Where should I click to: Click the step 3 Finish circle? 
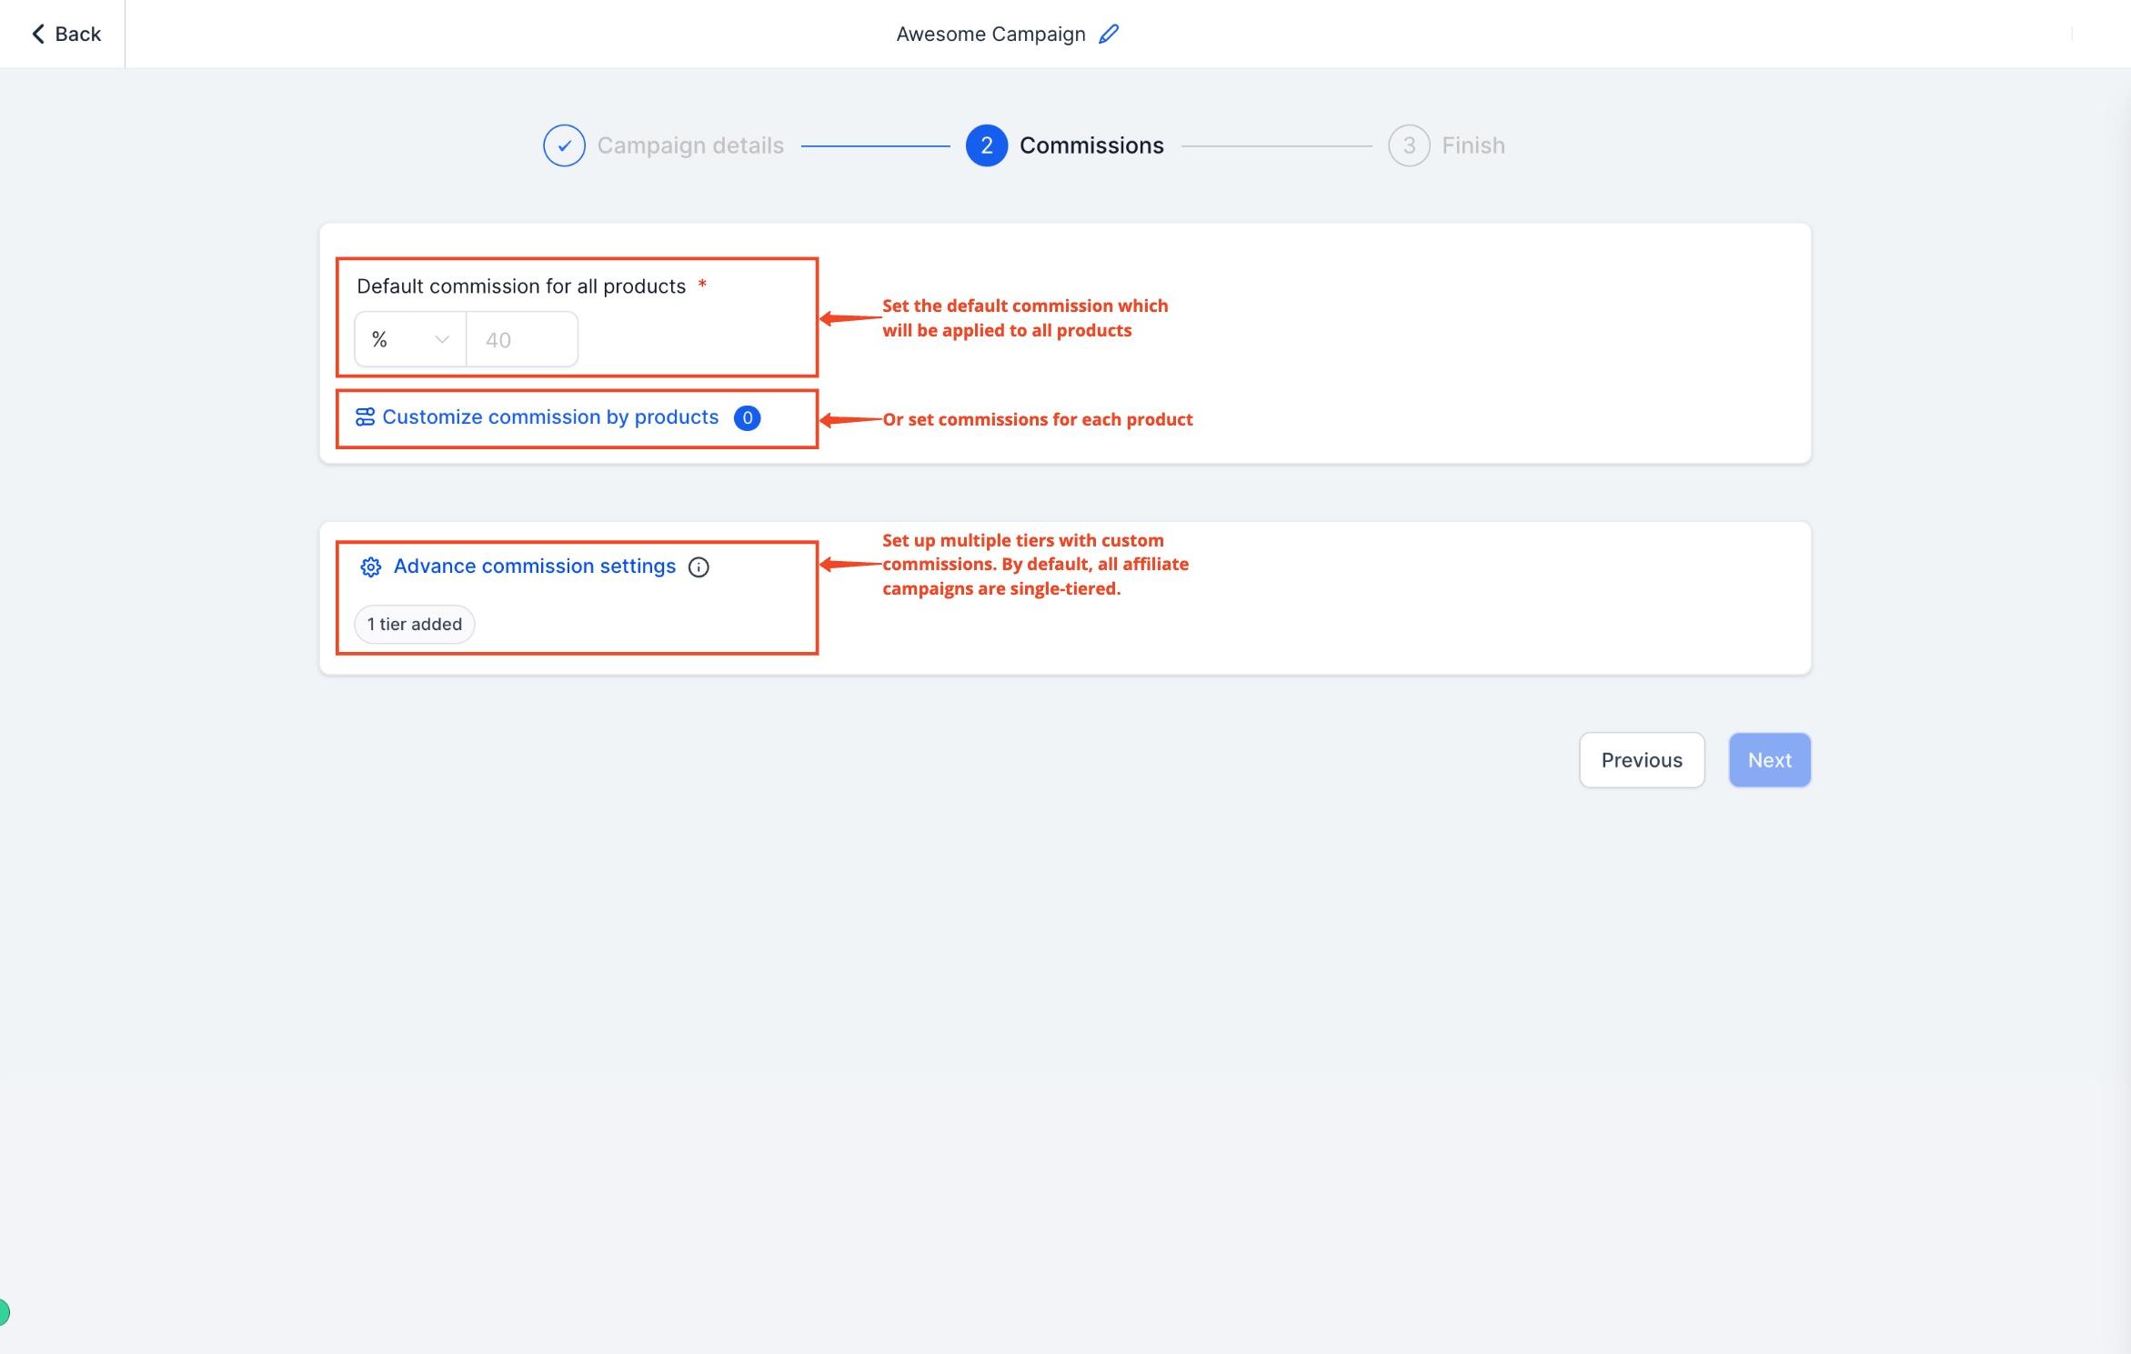1409,145
